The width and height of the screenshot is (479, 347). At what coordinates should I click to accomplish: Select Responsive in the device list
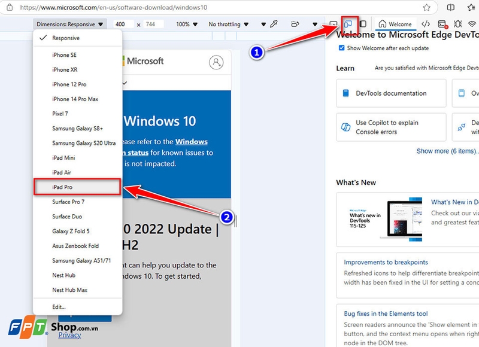tap(78, 38)
